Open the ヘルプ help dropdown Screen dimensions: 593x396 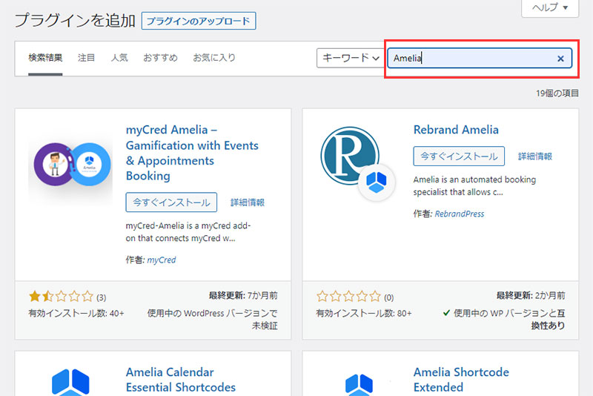pos(550,7)
